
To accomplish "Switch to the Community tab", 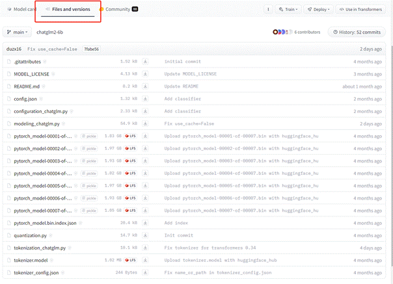I will (118, 10).
